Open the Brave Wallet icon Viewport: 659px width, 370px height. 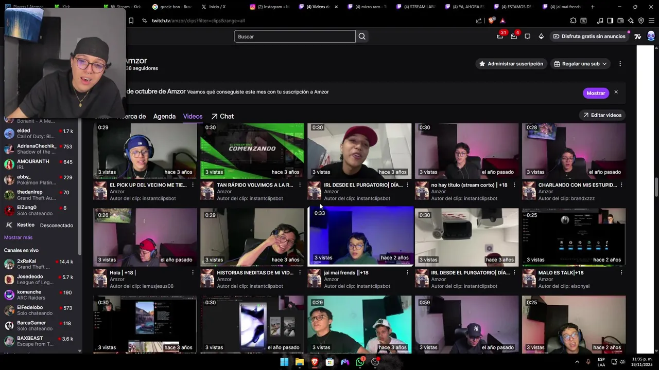[x=620, y=21]
